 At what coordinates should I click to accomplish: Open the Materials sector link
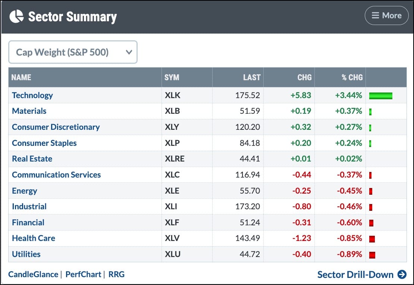29,111
